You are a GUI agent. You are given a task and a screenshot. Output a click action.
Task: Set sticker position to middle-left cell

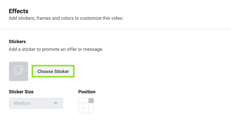point(81,106)
